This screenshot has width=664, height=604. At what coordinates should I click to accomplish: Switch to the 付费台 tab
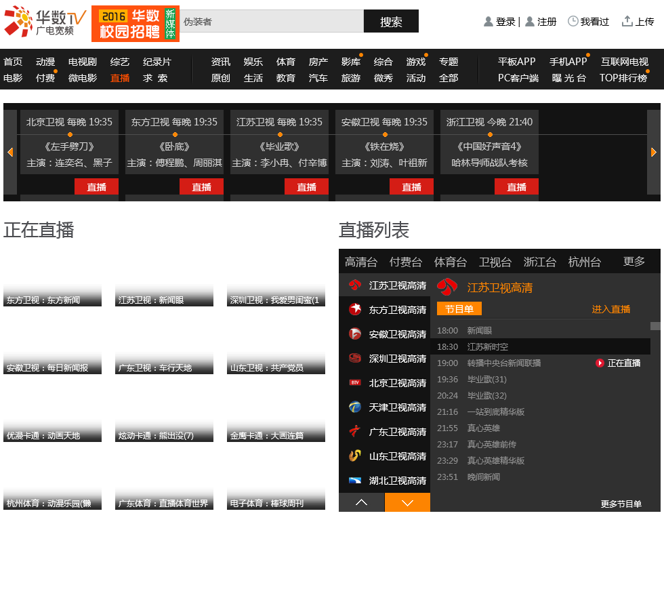pyautogui.click(x=406, y=262)
